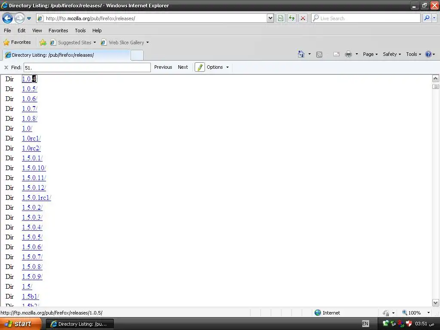The image size is (440, 330).
Task: Click the blue Help question icon
Action: pyautogui.click(x=428, y=54)
